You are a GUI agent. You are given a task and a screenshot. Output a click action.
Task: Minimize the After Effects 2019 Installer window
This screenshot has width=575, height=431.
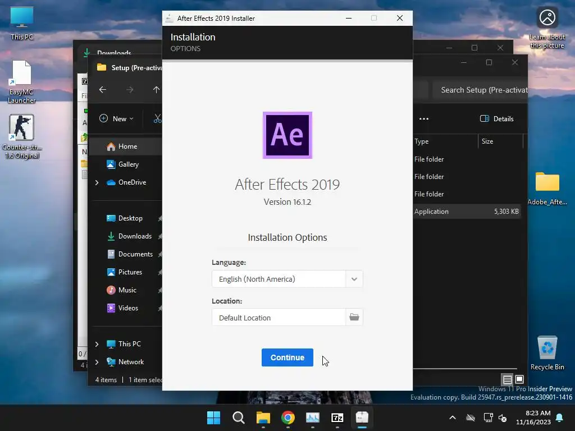tap(349, 18)
